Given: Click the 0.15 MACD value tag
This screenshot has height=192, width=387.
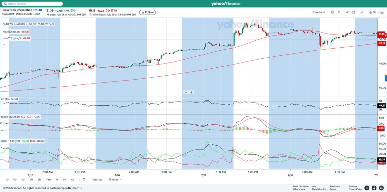Looking at the screenshot, I should (x=382, y=128).
